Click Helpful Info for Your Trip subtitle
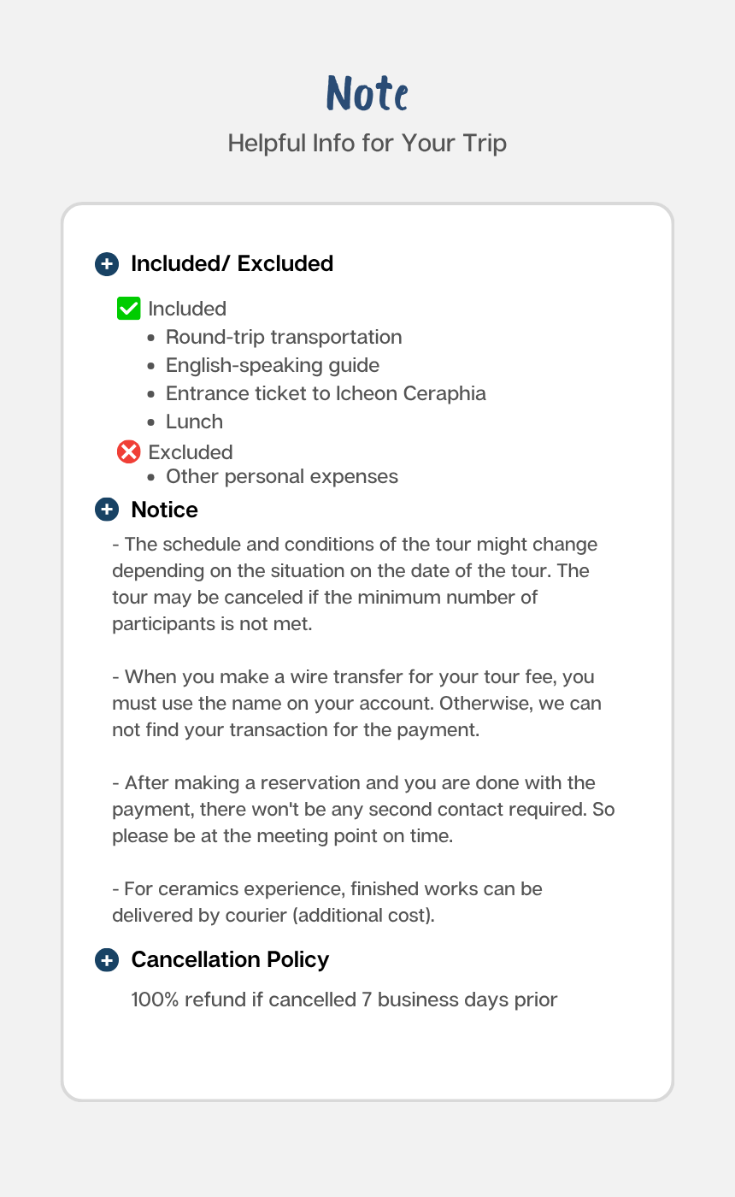The height and width of the screenshot is (1197, 735). coord(367,143)
